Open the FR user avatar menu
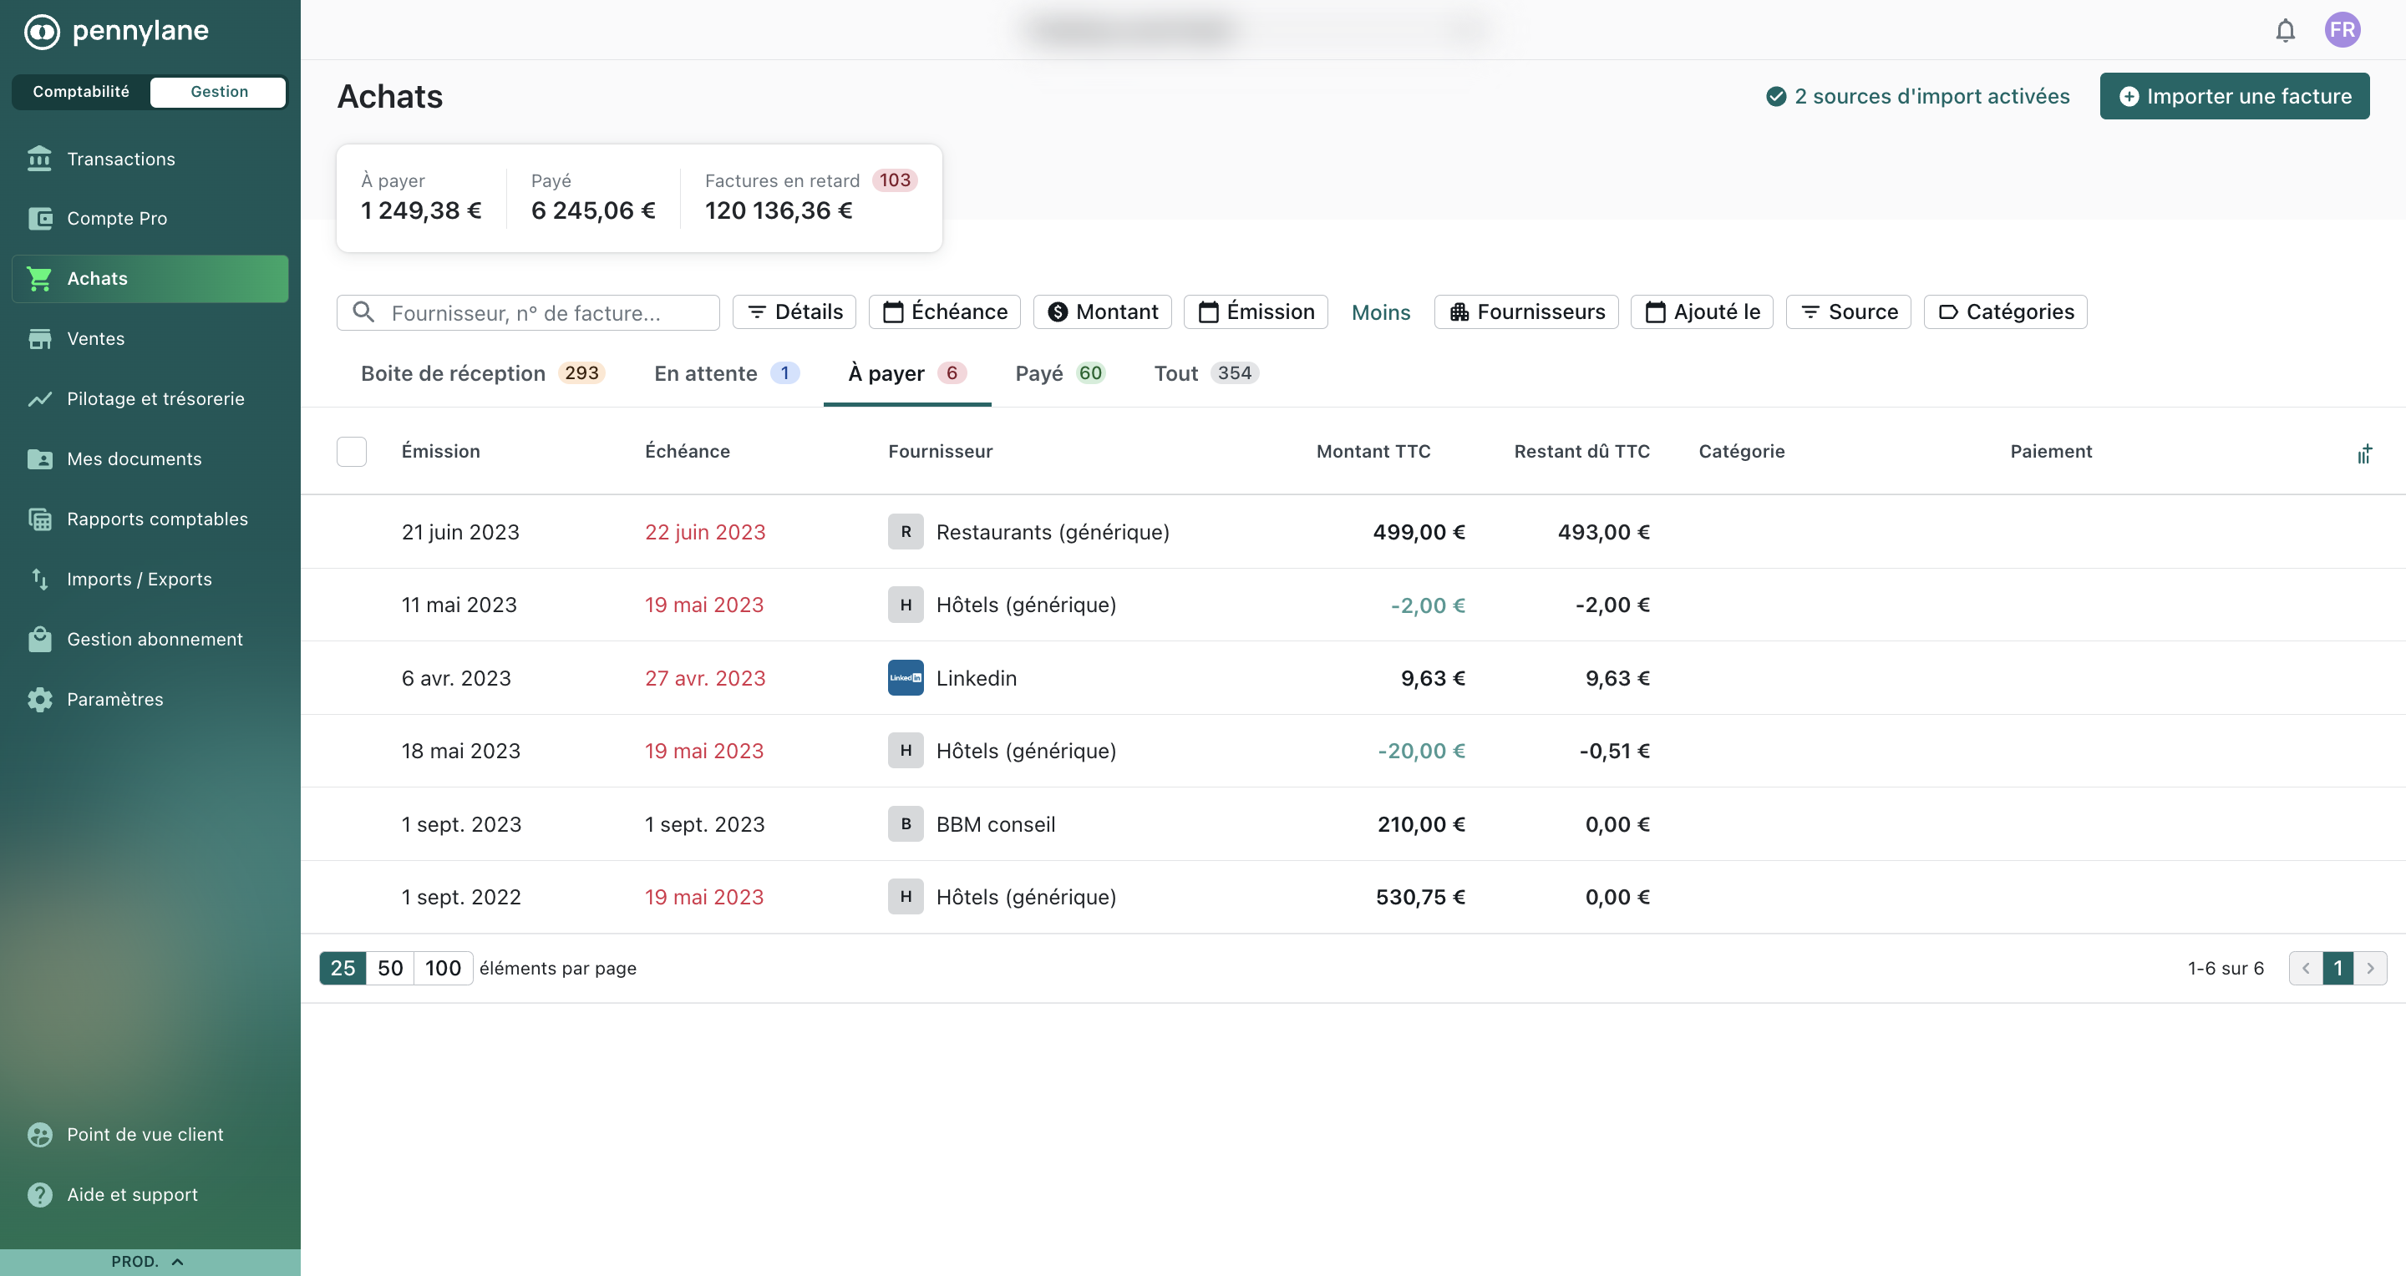The height and width of the screenshot is (1276, 2406). [x=2343, y=30]
